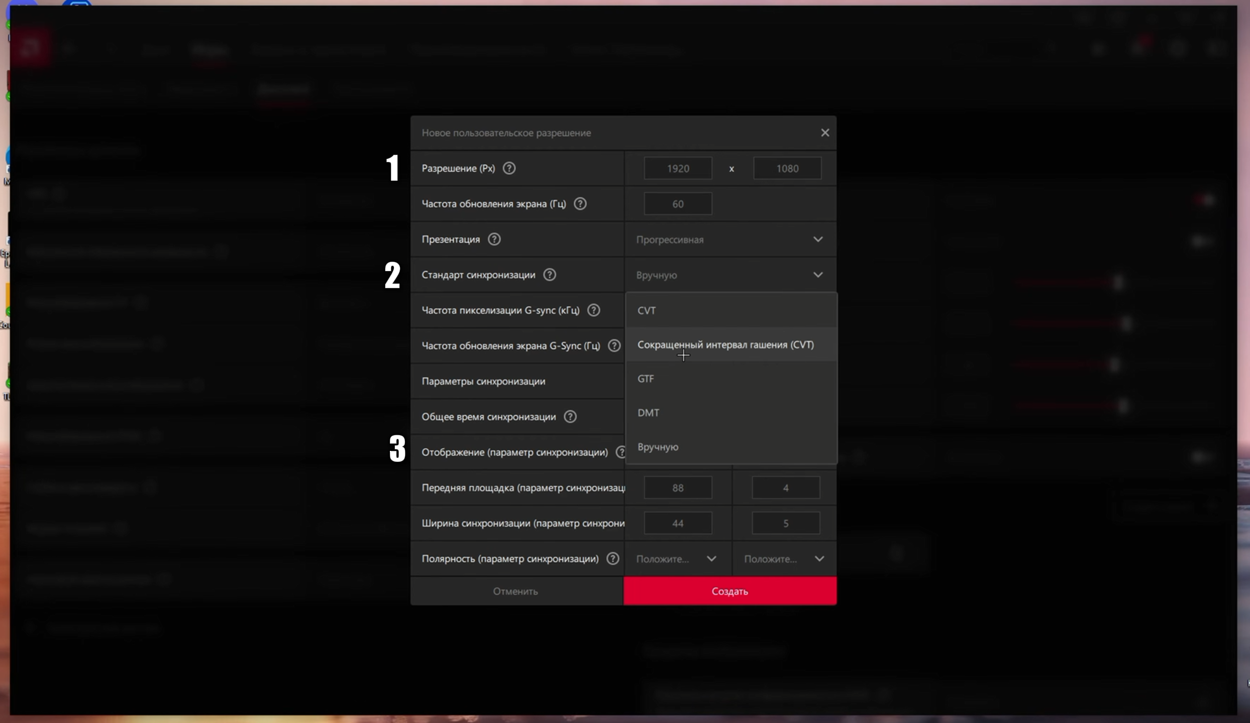Expand the Презентация dropdown showing Прогрессивная
The width and height of the screenshot is (1250, 723).
[x=730, y=239]
